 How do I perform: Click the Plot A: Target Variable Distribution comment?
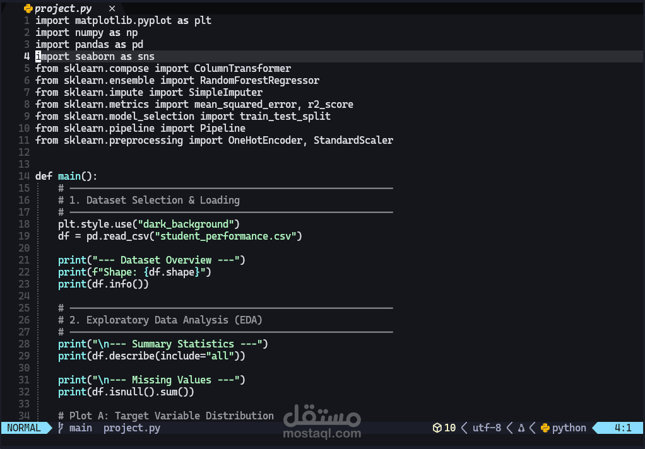coord(166,416)
